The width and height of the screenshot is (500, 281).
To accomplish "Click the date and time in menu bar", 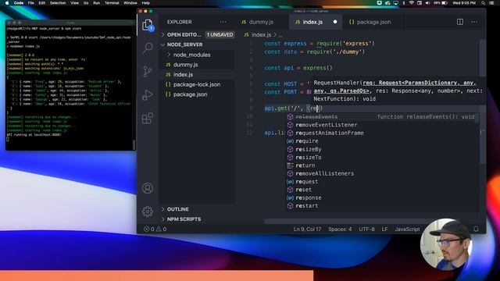I will (x=464, y=3).
